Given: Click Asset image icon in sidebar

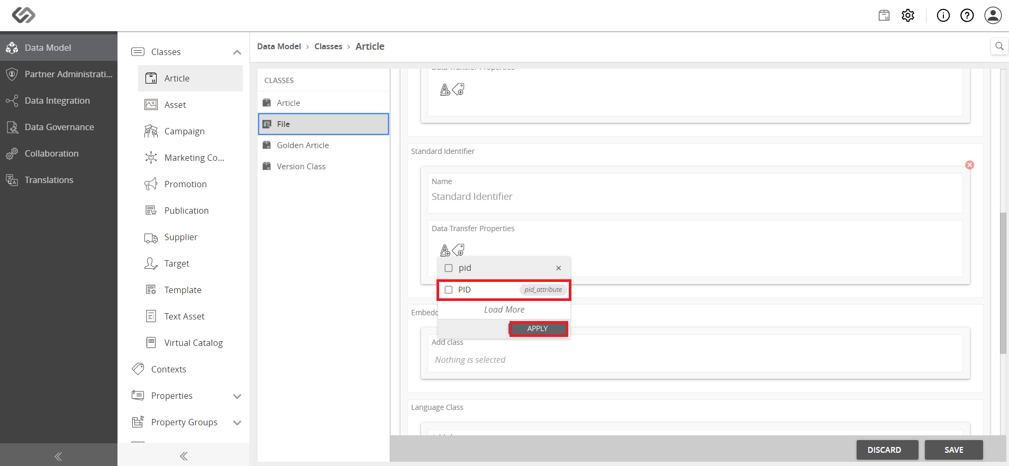Looking at the screenshot, I should coord(151,105).
